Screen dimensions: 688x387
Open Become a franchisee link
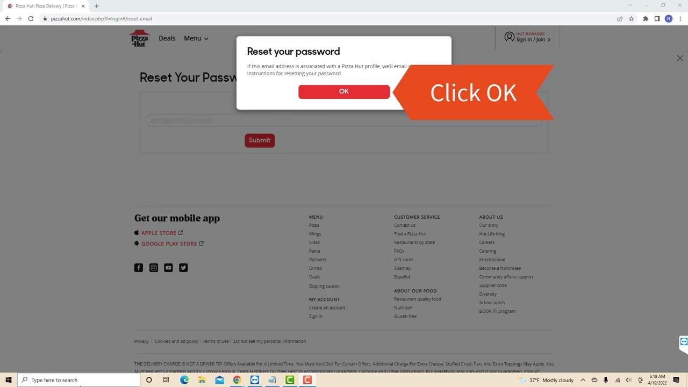pos(500,268)
